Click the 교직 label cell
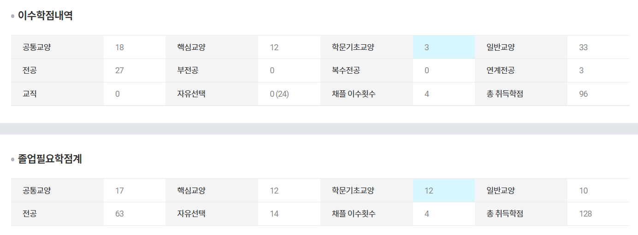 point(30,94)
